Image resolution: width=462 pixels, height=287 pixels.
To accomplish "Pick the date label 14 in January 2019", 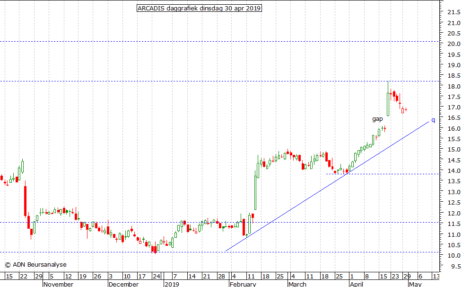I will pyautogui.click(x=192, y=277).
